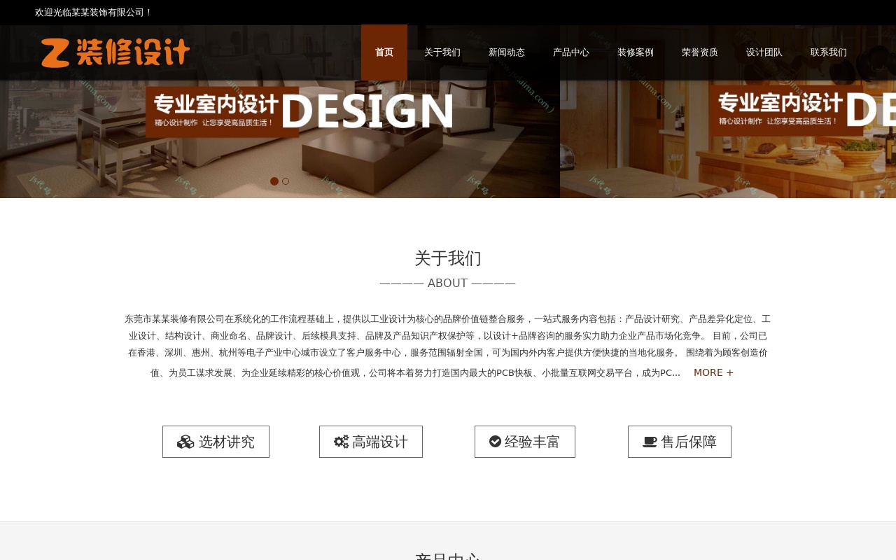Image resolution: width=896 pixels, height=560 pixels.
Task: Go to 关于我们 in the navigation bar
Action: pyautogui.click(x=442, y=52)
